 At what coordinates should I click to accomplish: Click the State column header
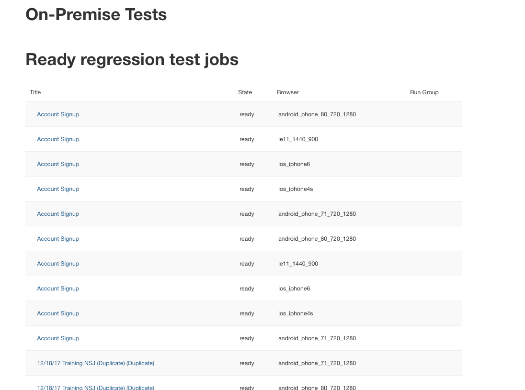point(245,92)
